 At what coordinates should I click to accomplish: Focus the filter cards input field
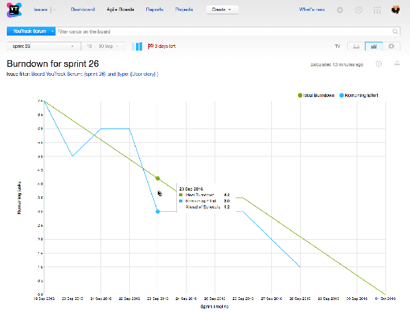coord(224,31)
